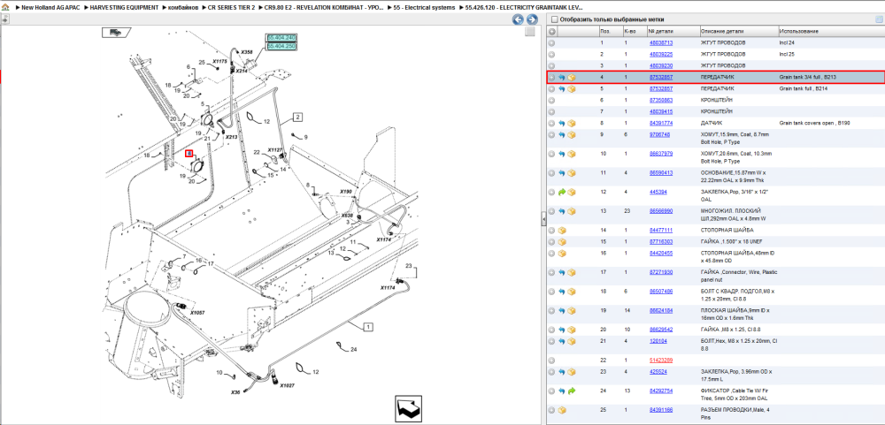Click the box icon in row 14

pos(562,231)
